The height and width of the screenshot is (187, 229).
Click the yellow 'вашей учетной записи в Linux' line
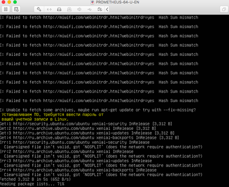point(35,119)
